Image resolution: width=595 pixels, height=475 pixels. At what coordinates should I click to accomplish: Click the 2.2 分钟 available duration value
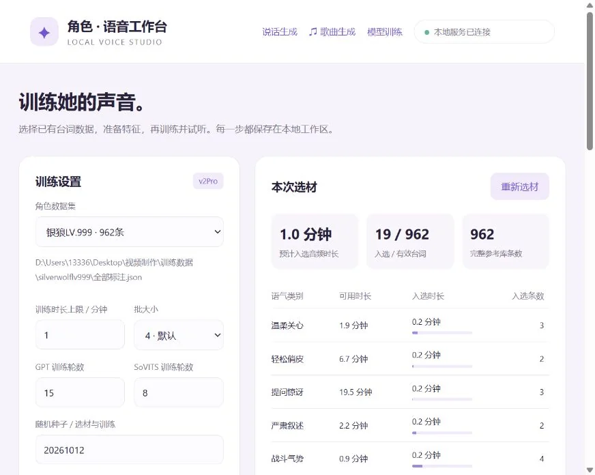point(353,425)
